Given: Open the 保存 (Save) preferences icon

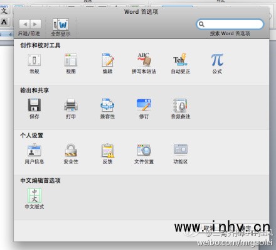Looking at the screenshot, I should point(34,105).
